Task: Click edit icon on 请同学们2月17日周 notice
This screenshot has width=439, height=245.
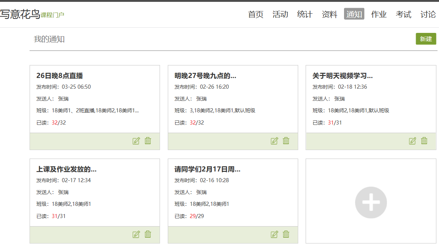Action: 274,234
